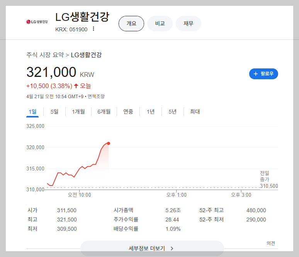Viewport: 299px width, 257px height.
Task: Click the +10,500 (3.38%) price change text
Action: tap(49, 86)
